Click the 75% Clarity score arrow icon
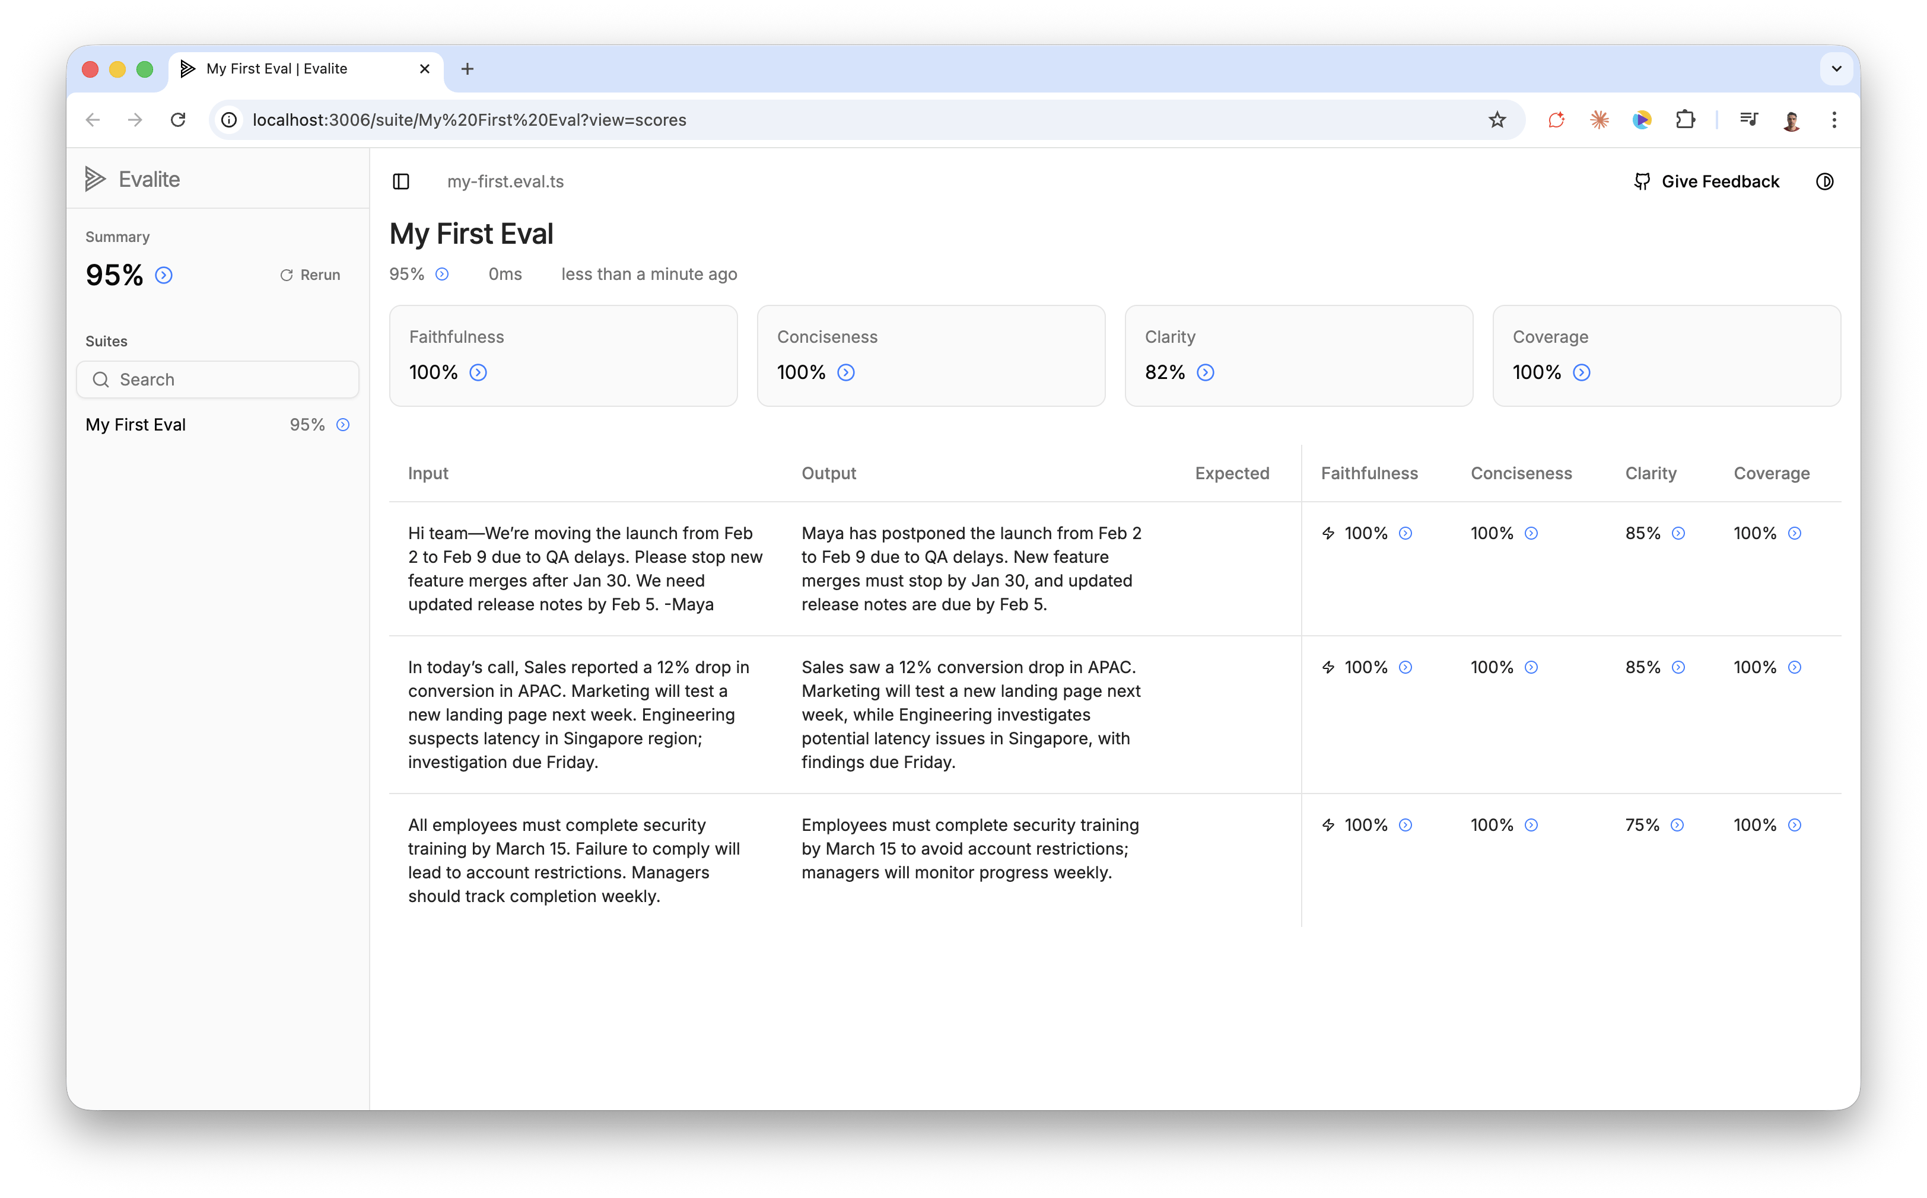Viewport: 1927px width, 1198px height. click(x=1677, y=825)
